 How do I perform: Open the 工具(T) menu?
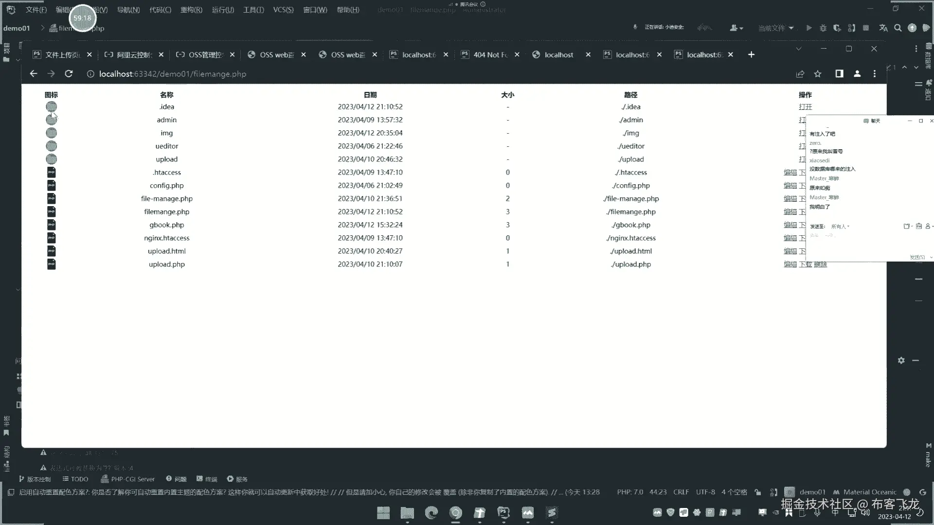[253, 10]
